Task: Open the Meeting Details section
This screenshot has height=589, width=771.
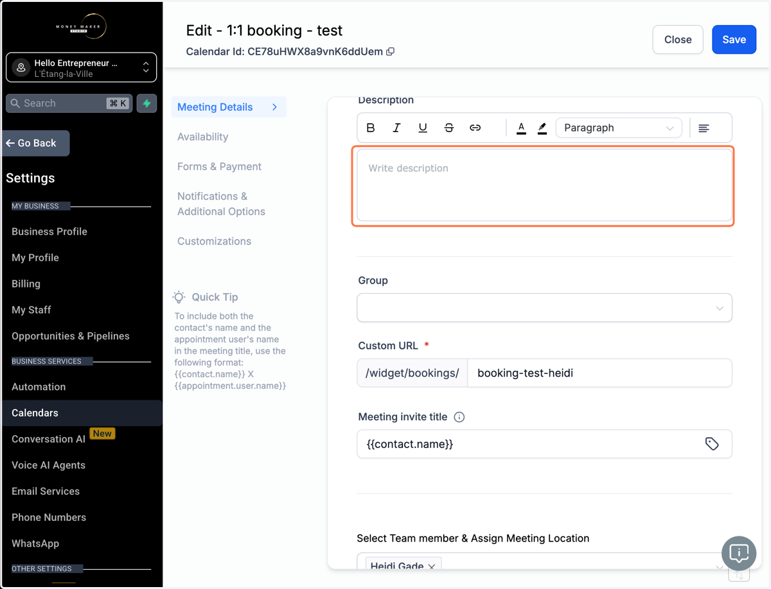Action: point(228,107)
